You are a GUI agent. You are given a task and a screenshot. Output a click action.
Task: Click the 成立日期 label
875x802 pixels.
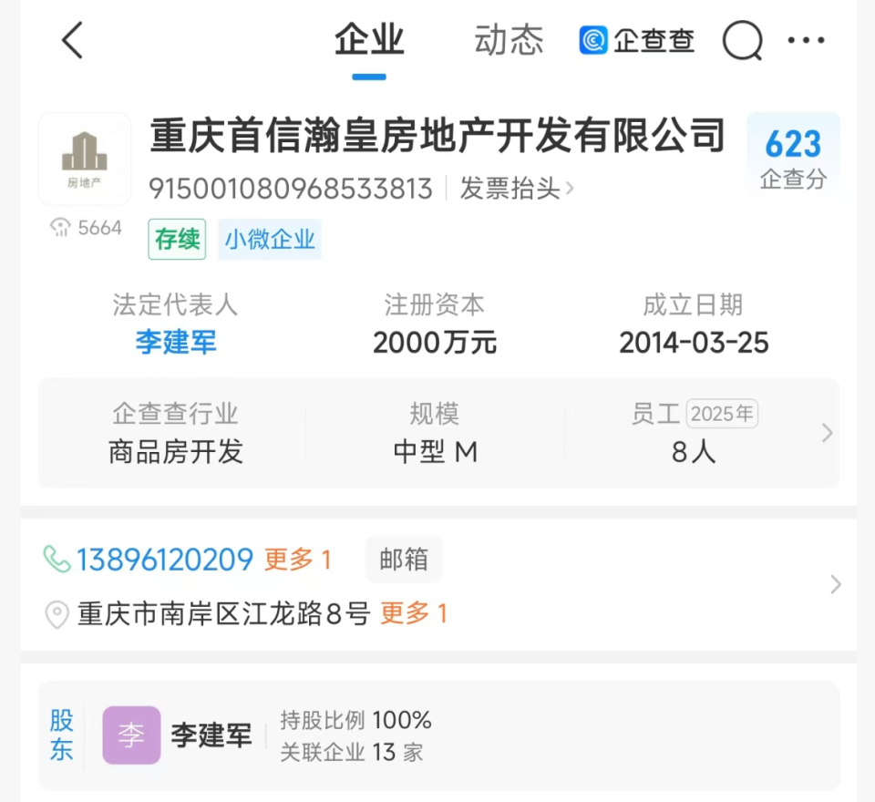(x=694, y=304)
